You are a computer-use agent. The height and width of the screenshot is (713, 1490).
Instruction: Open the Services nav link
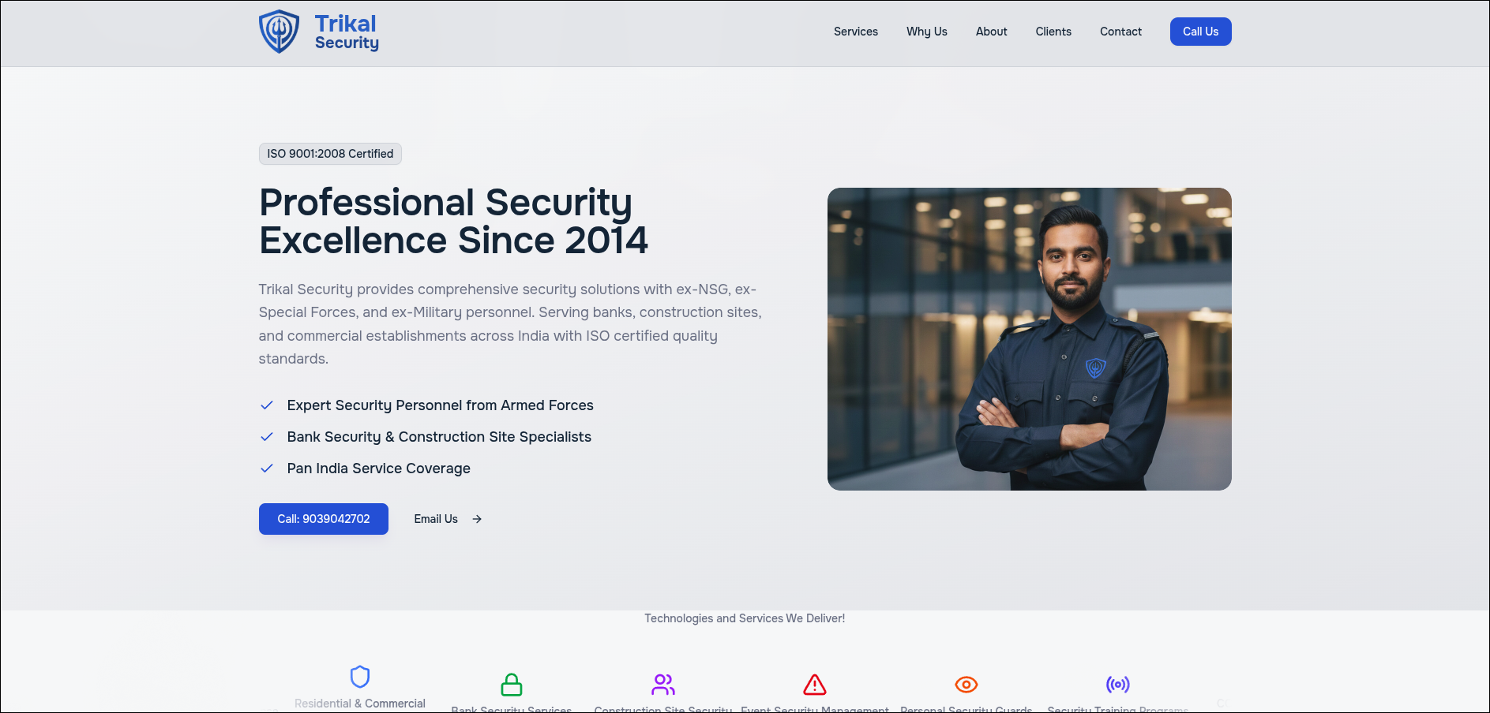[x=856, y=32]
